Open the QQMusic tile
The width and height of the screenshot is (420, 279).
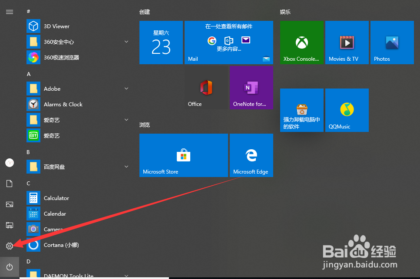pos(347,110)
